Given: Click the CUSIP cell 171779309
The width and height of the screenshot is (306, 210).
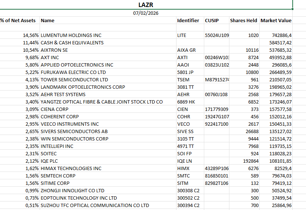Looking at the screenshot, I should click(x=216, y=109).
